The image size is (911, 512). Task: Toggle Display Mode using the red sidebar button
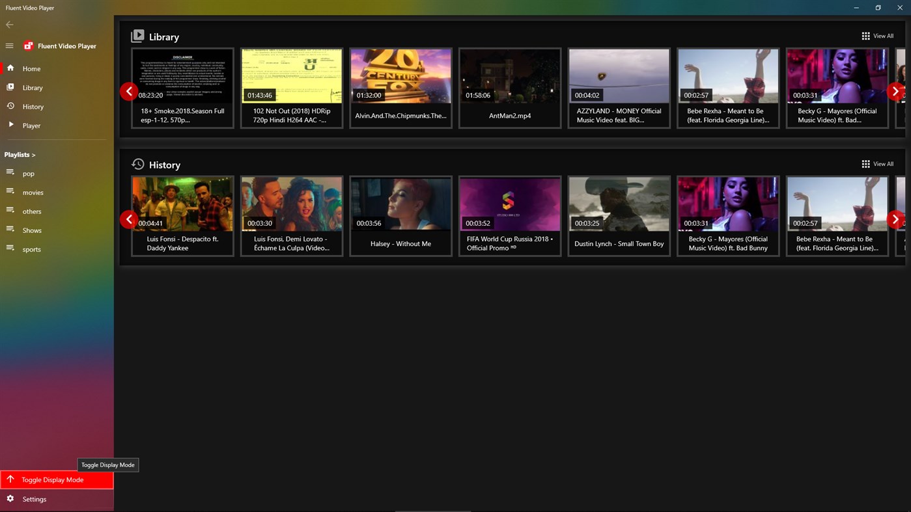point(53,479)
